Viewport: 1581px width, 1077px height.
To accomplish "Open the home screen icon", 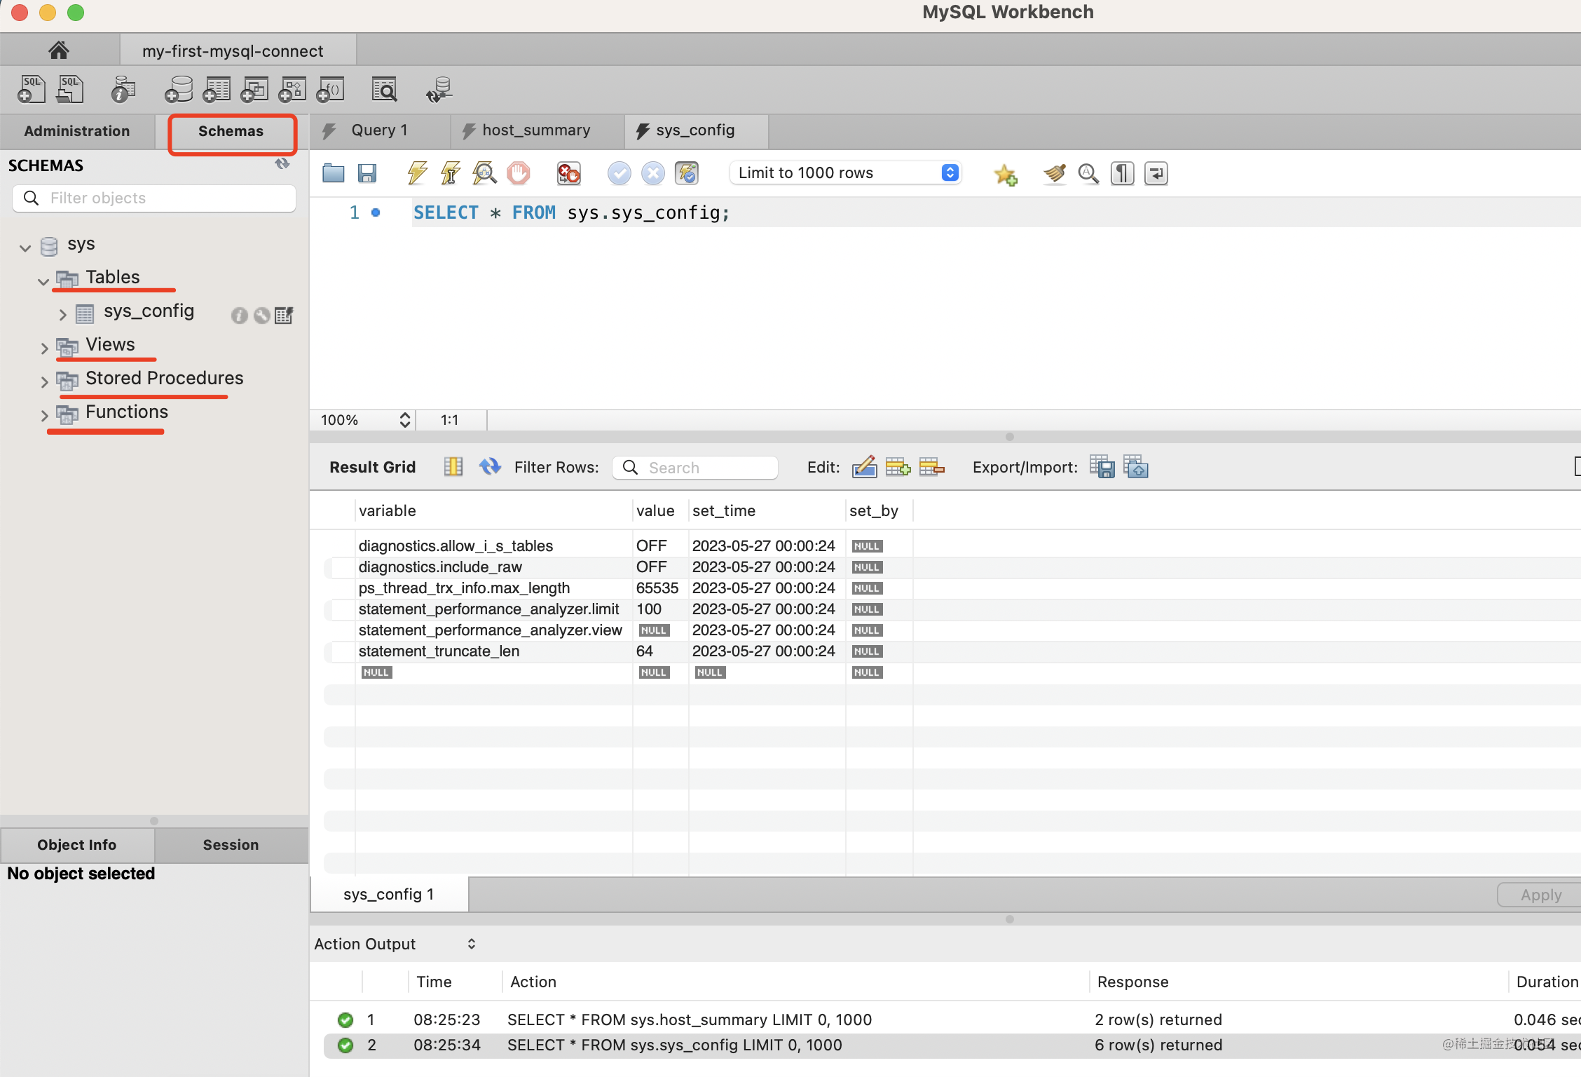I will tap(59, 50).
